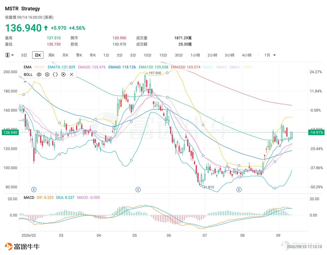Select the 日K timeframe tab
The height and width of the screenshot is (255, 327).
[x=38, y=55]
